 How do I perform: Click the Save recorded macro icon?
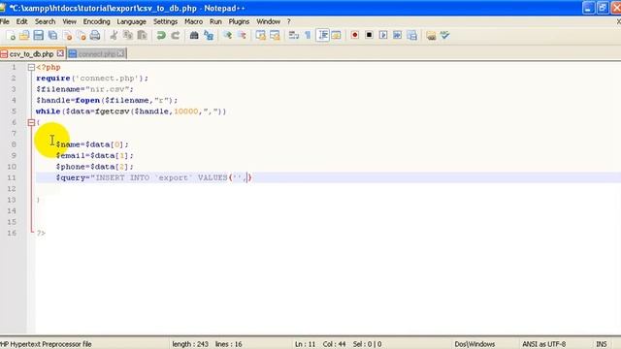(411, 35)
